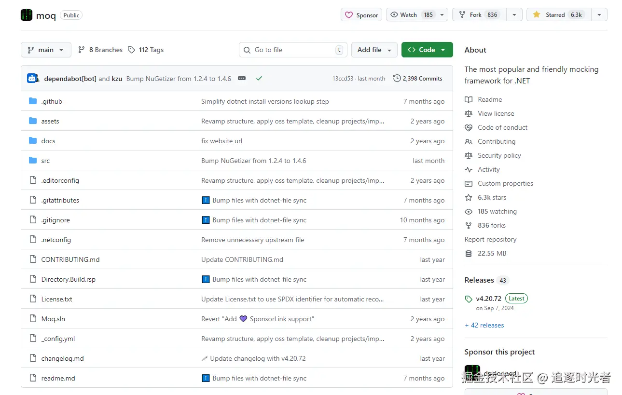Click the Sponsor heart button
This screenshot has width=622, height=395.
tap(361, 15)
